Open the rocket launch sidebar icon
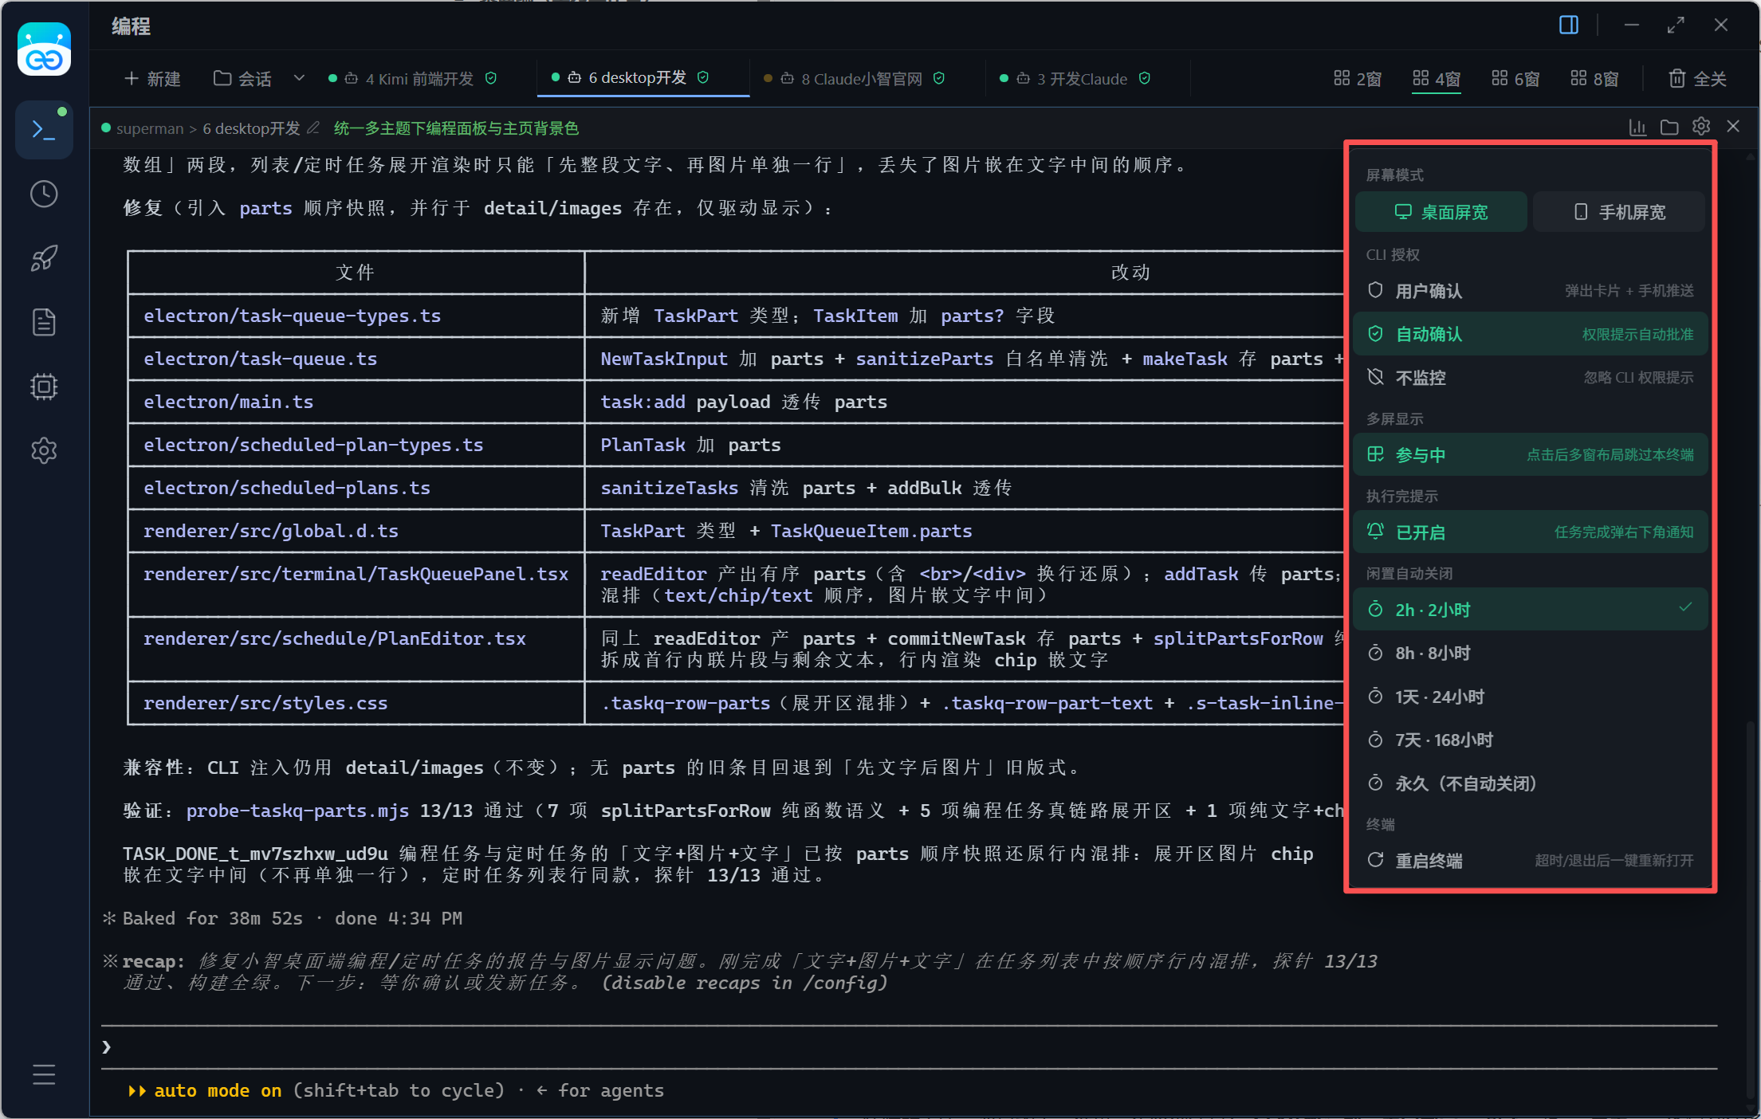Viewport: 1761px width, 1119px height. click(44, 258)
